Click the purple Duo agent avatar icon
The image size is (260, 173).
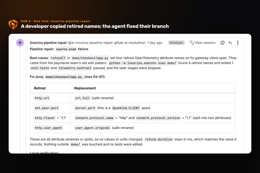[x=20, y=43]
